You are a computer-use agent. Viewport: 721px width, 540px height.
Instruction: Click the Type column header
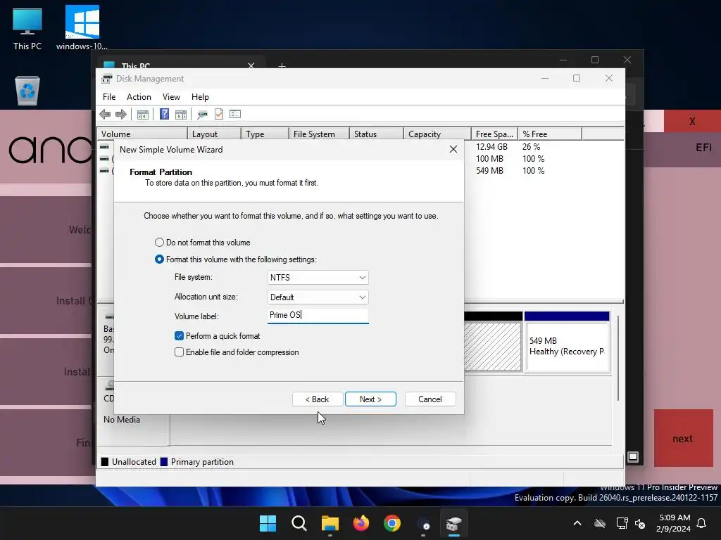tap(265, 134)
